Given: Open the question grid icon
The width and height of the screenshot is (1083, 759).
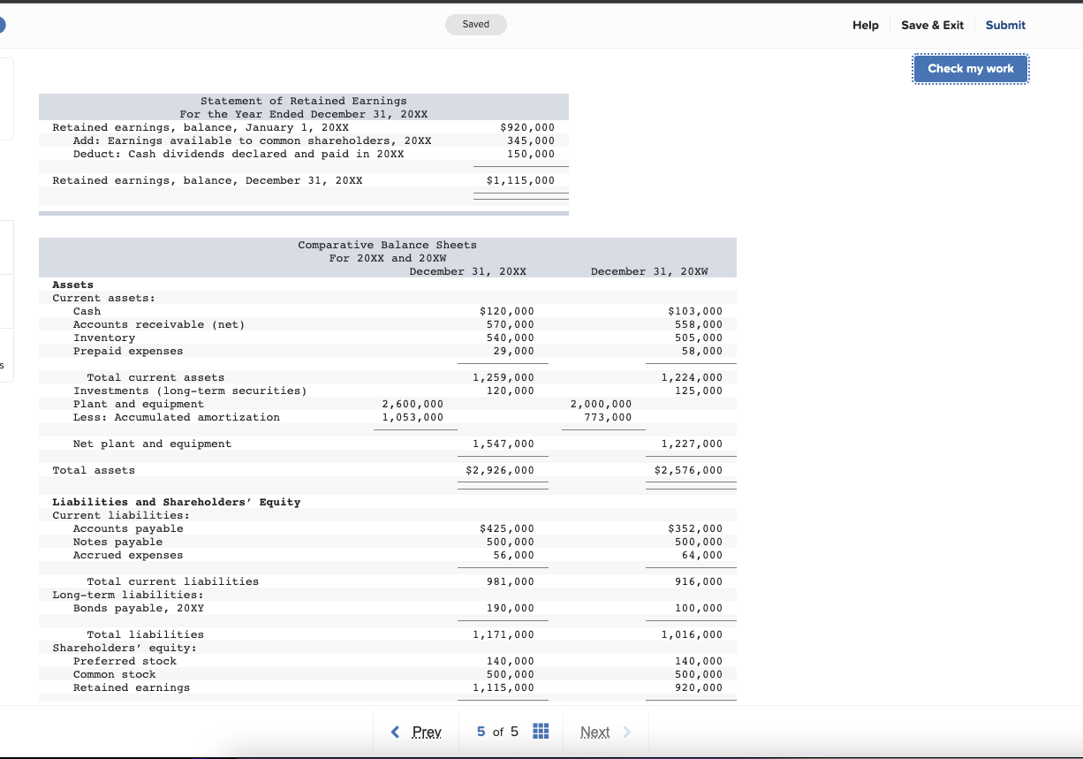Looking at the screenshot, I should pyautogui.click(x=541, y=732).
